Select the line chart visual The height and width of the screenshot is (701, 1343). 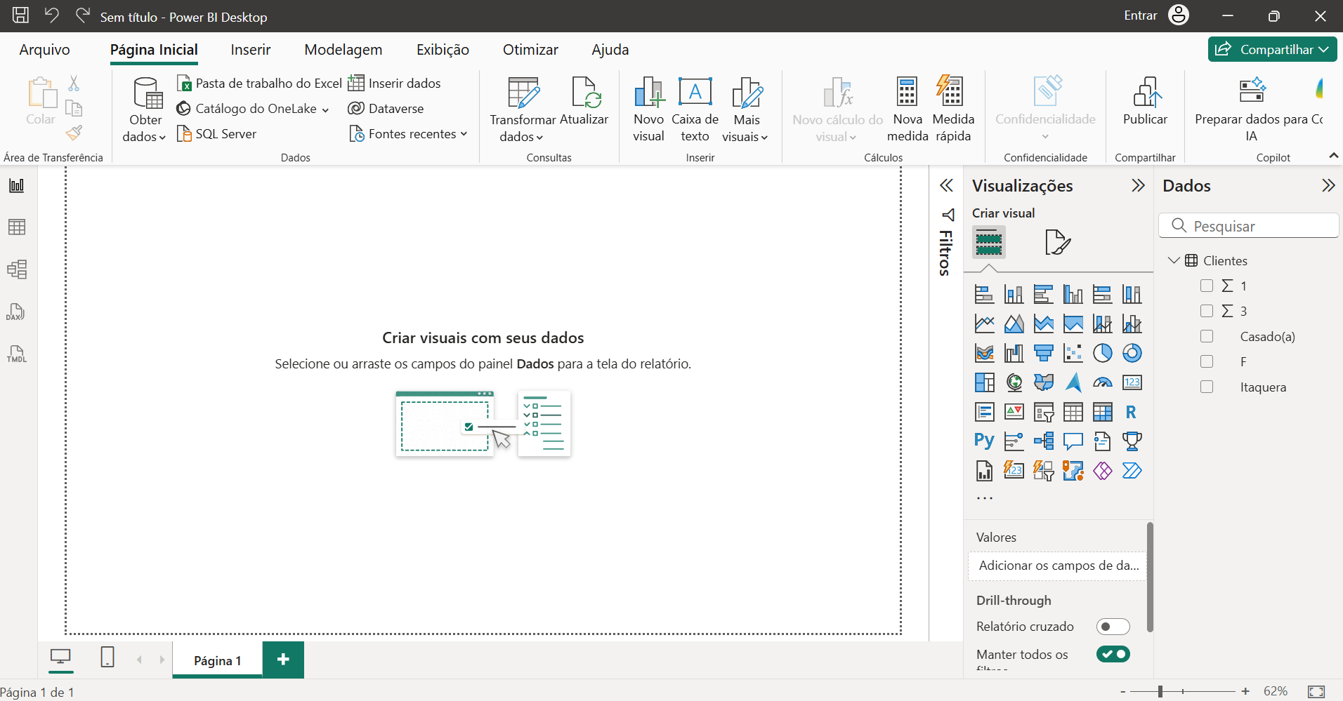pyautogui.click(x=985, y=323)
